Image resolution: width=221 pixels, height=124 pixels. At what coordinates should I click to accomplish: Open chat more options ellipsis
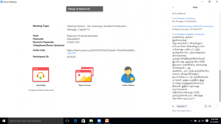tap(217, 106)
